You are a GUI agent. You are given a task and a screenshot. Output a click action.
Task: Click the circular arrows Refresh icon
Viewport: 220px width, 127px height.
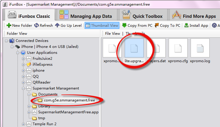pyautogui.click(x=37, y=25)
